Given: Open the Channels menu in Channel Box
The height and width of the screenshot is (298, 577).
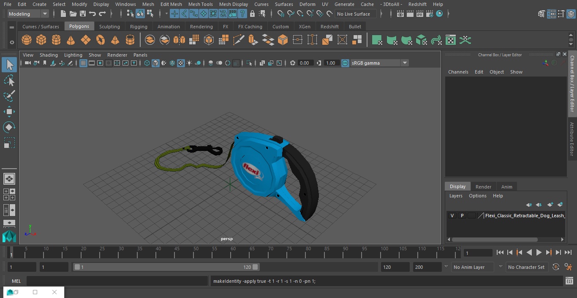Looking at the screenshot, I should pyautogui.click(x=458, y=72).
